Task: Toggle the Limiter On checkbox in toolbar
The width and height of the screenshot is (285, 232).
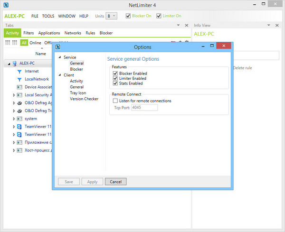Action: [x=159, y=16]
